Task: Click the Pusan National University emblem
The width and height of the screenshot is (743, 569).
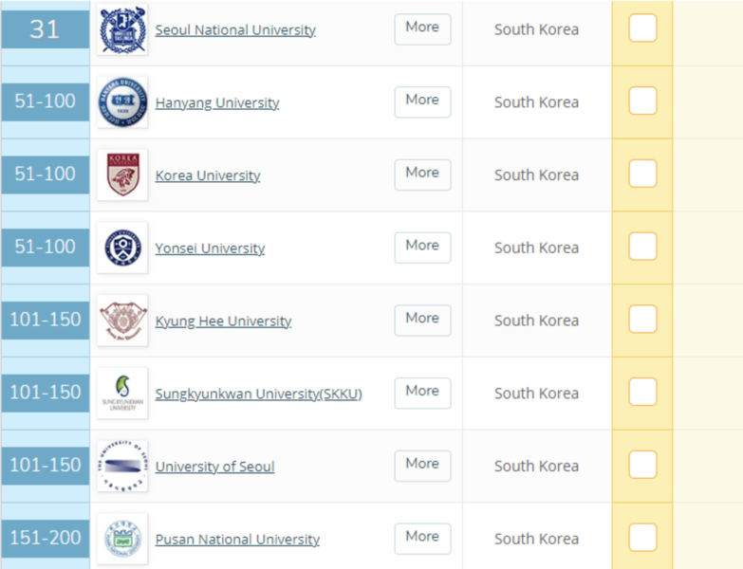Action: point(122,539)
